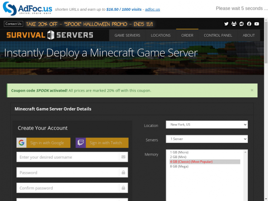Click the community group icon
The height and width of the screenshot is (201, 268).
(234, 24)
